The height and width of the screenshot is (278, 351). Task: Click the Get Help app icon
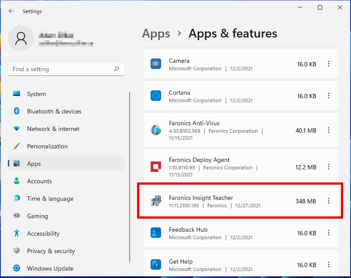click(x=156, y=264)
